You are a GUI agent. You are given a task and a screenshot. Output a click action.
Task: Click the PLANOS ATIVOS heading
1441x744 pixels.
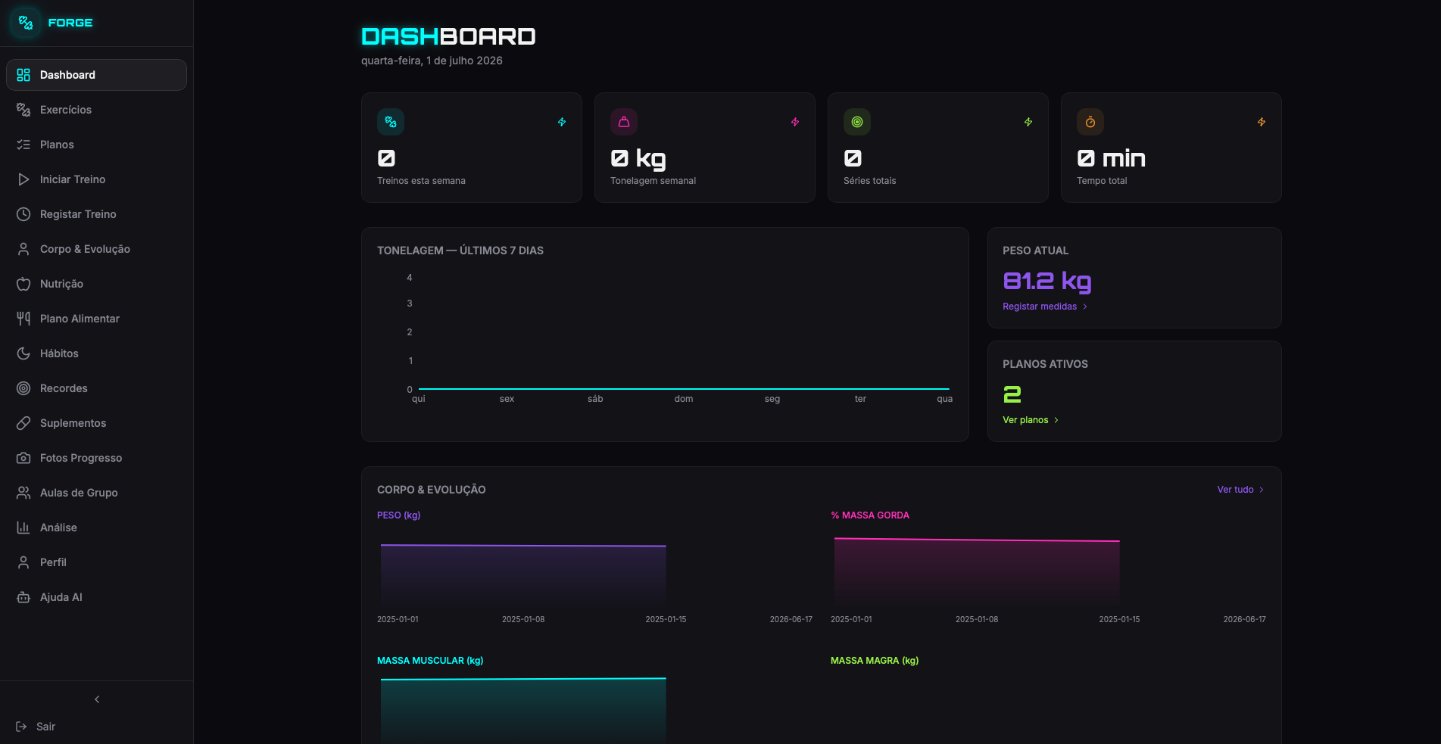1045,364
